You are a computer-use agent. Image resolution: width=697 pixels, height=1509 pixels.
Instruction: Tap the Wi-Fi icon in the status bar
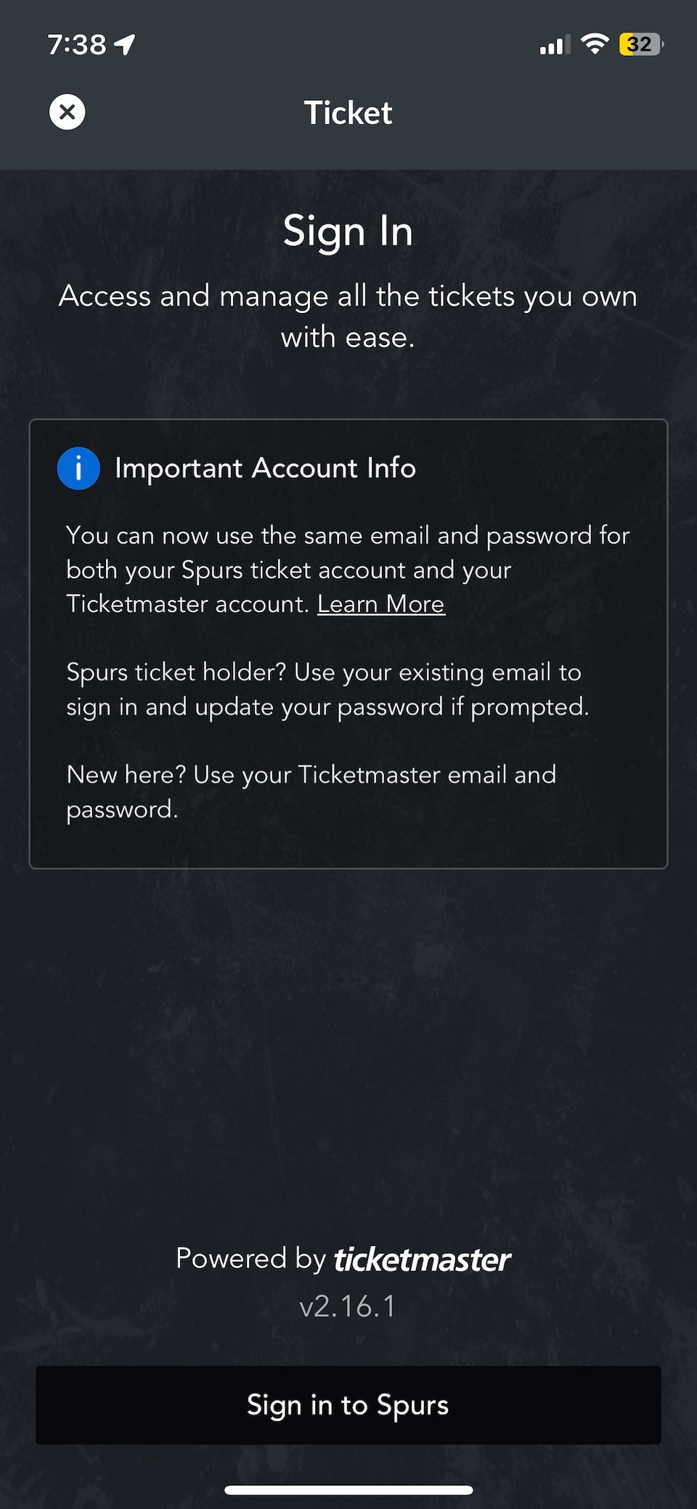[x=594, y=44]
